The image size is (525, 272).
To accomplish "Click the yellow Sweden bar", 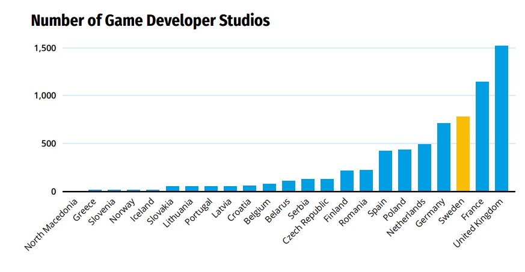I will tap(462, 154).
